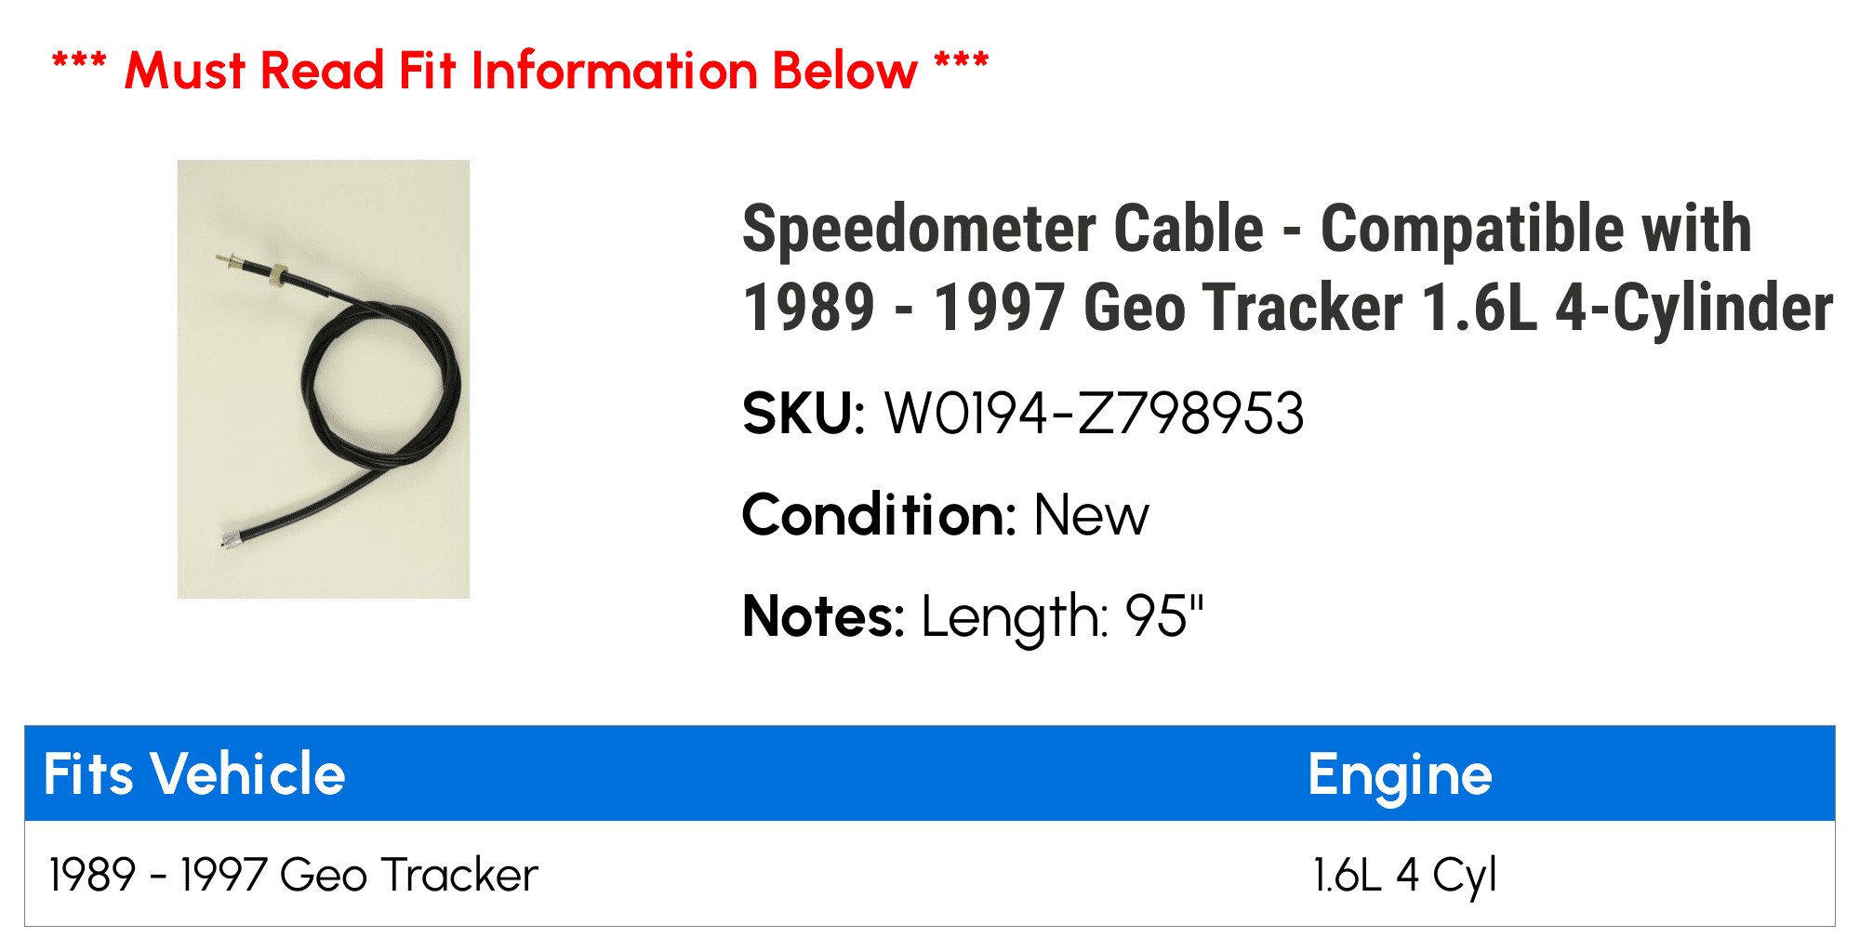This screenshot has height=951, width=1860.
Task: Select the condition value 'New'
Action: [1092, 516]
